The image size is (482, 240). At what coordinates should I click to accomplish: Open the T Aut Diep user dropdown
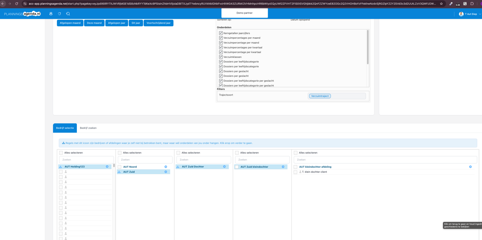coord(470,14)
